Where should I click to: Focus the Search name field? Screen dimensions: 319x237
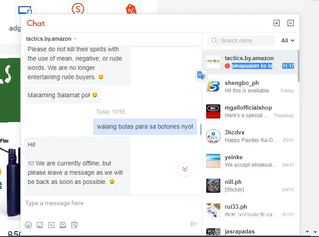pos(241,40)
